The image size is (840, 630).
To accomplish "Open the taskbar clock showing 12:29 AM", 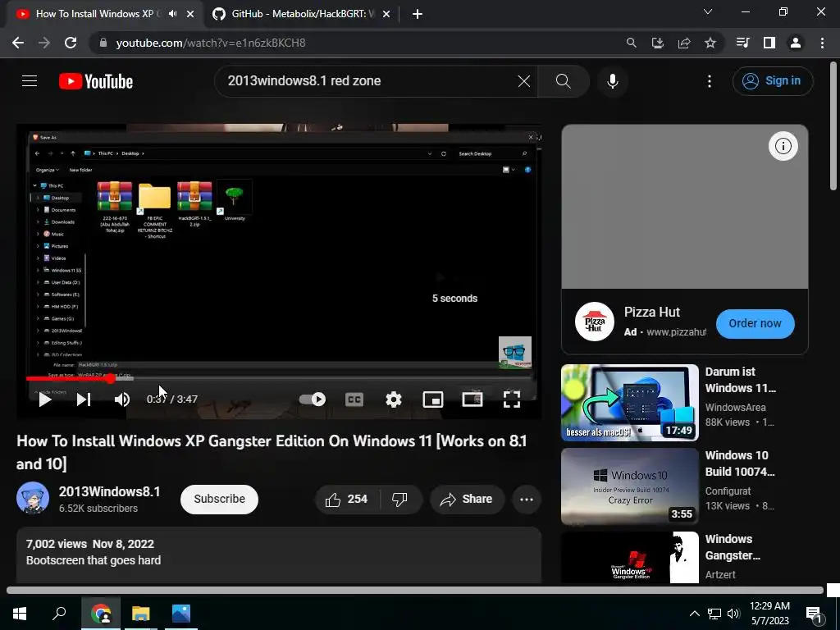I will click(769, 614).
